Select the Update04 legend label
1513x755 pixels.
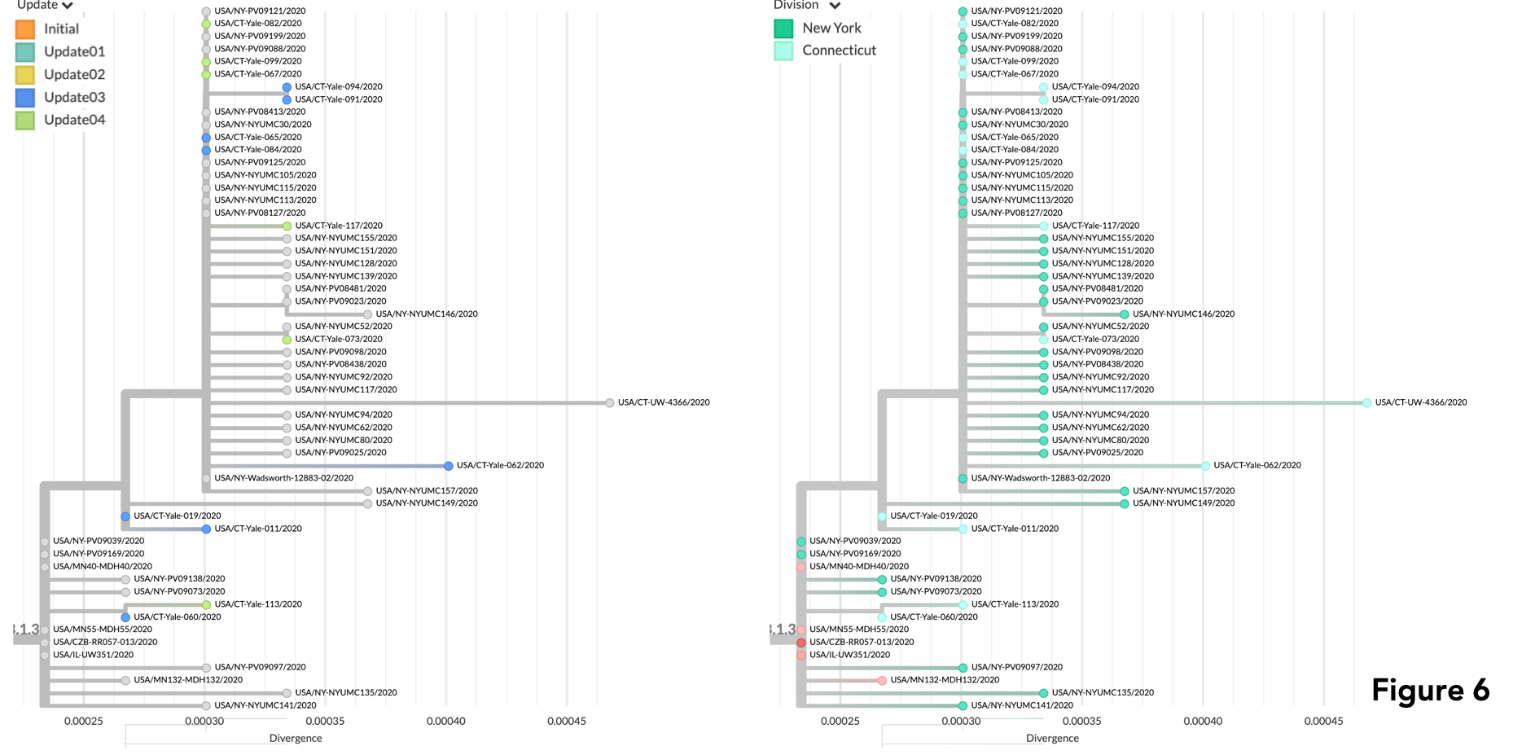tap(74, 120)
